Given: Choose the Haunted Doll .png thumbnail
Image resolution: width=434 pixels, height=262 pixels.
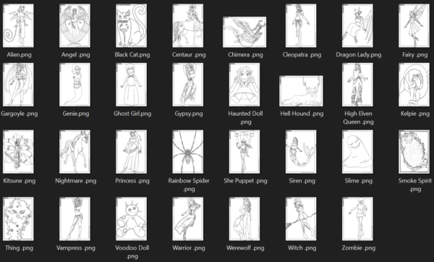Looking at the screenshot, I should (x=244, y=85).
